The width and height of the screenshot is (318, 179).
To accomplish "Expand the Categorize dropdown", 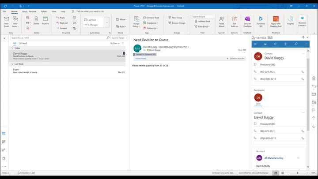I will tap(151, 23).
